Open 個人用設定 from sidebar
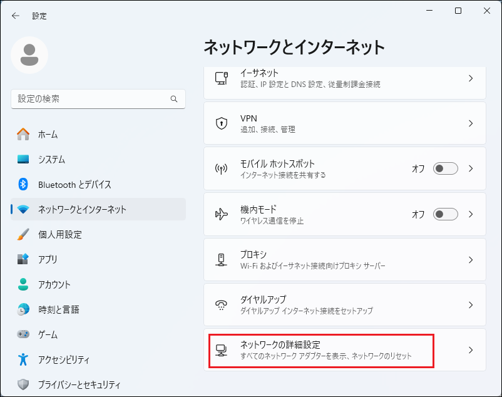The image size is (502, 397). pos(59,234)
